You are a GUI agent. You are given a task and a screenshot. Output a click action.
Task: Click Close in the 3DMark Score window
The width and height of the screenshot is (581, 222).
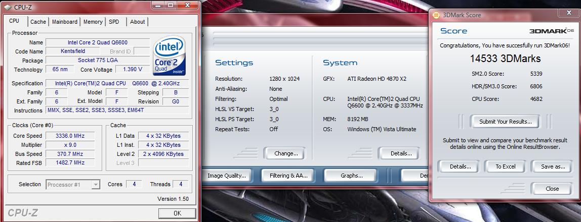552,189
